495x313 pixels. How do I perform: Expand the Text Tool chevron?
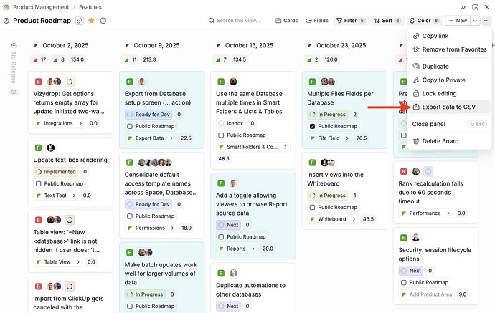pyautogui.click(x=74, y=196)
